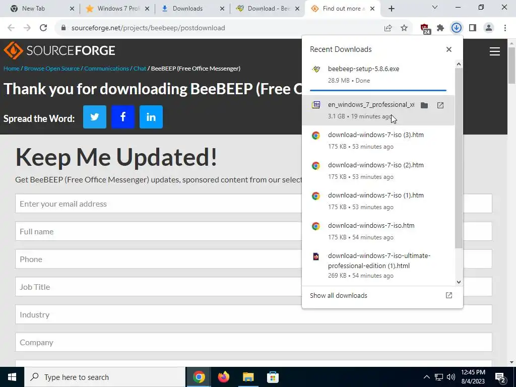Click the Windows taskbar search box

tap(105, 377)
